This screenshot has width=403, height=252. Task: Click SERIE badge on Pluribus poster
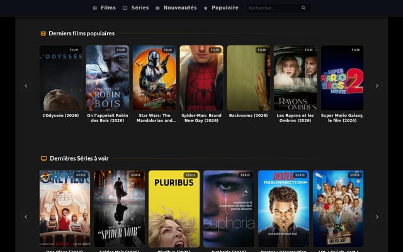coord(190,175)
